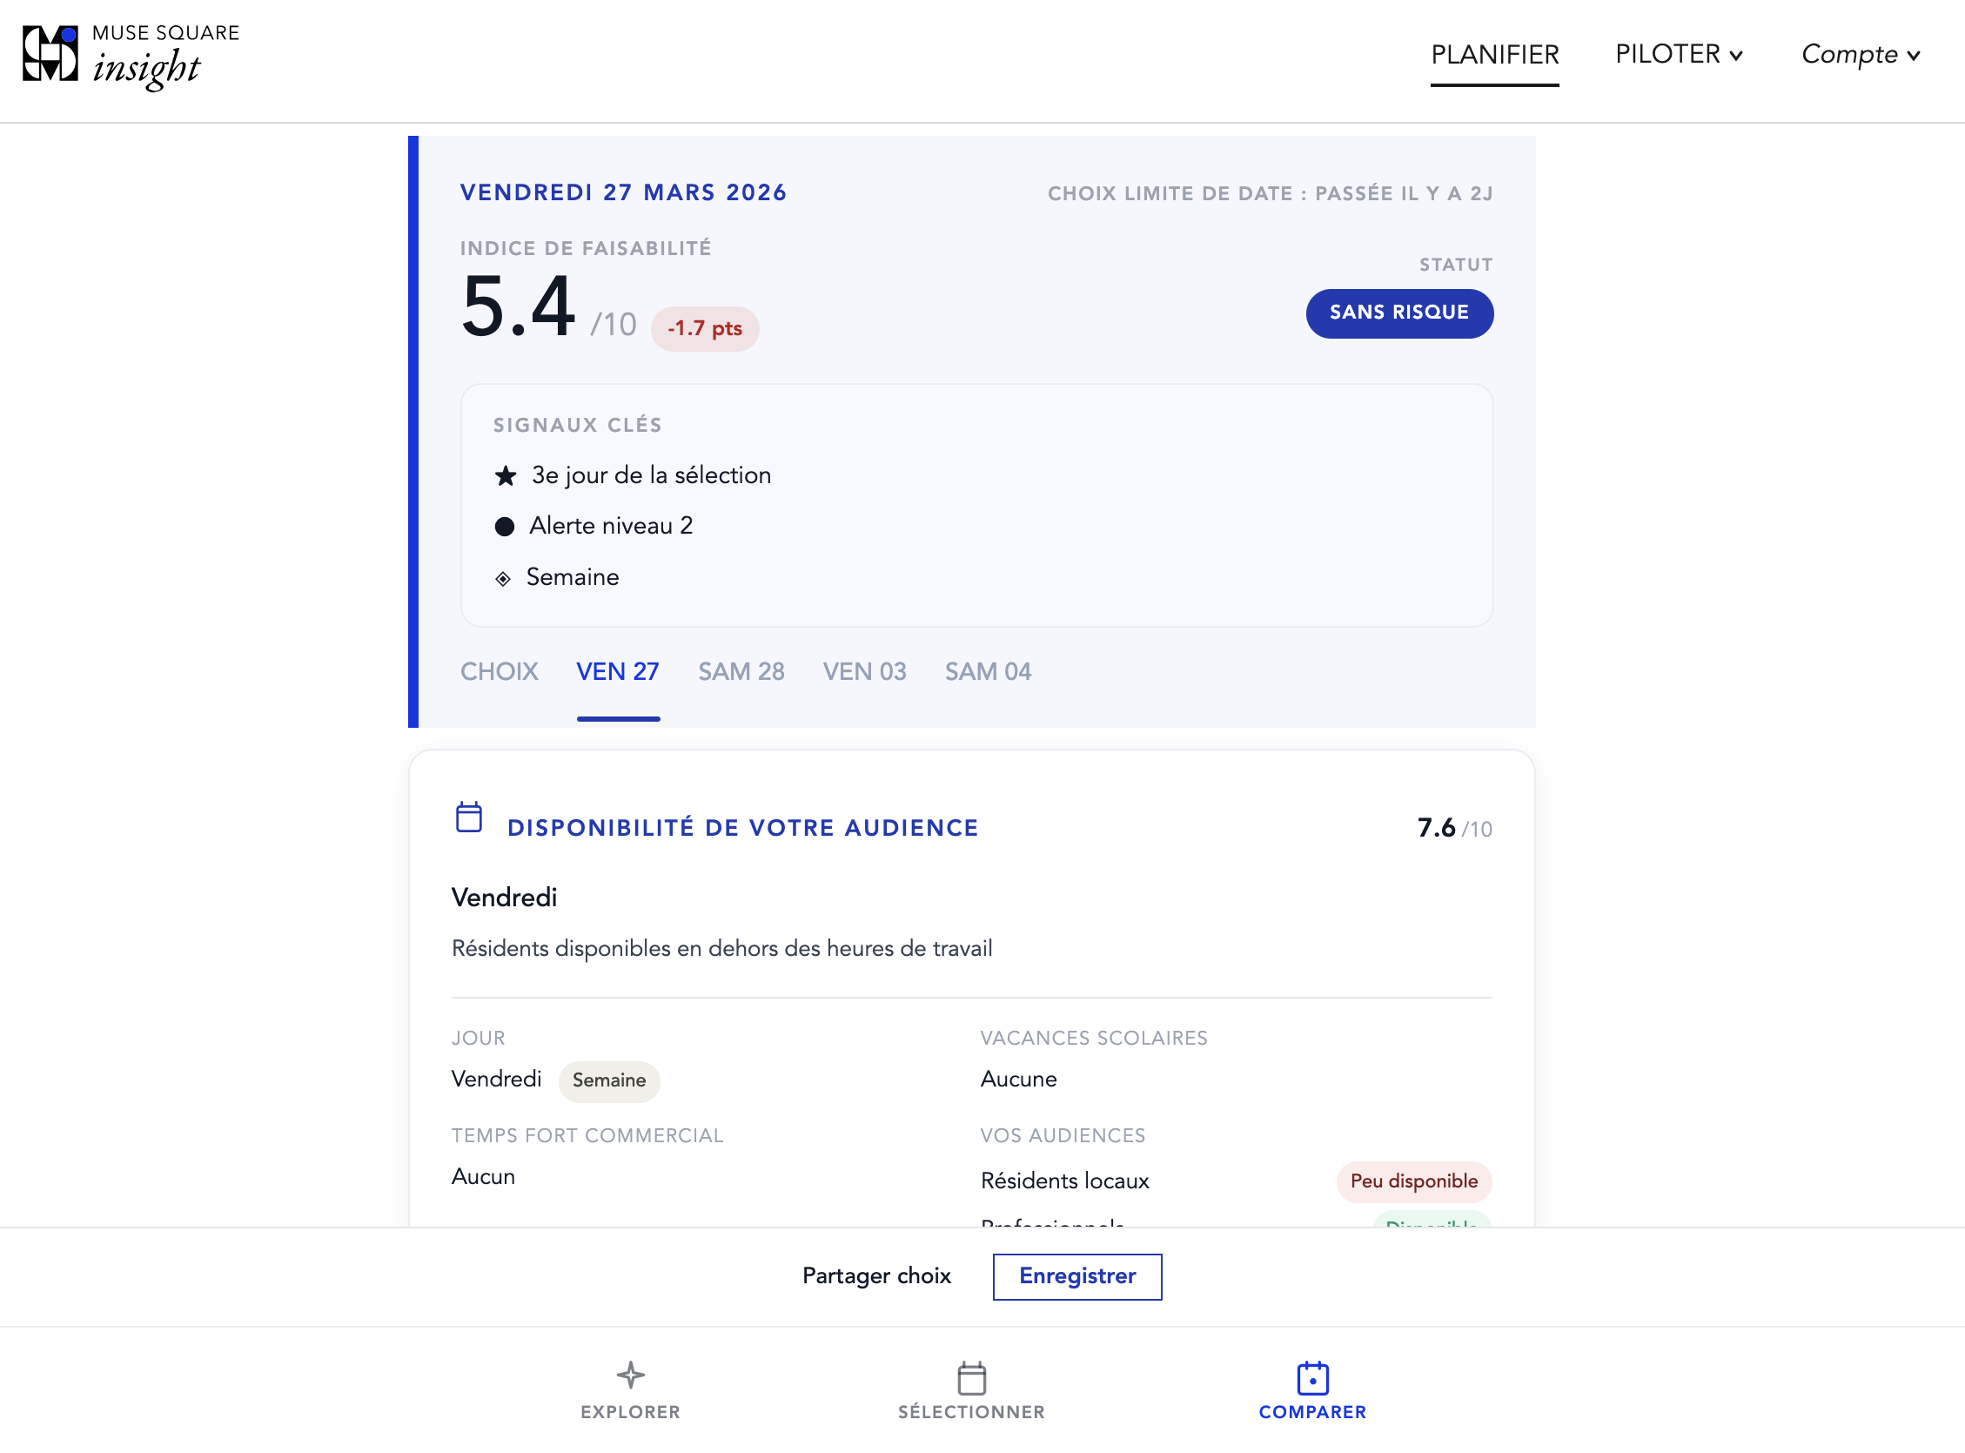Click the diamond icon next to Semaine signal
This screenshot has height=1453, width=1965.
click(x=503, y=577)
